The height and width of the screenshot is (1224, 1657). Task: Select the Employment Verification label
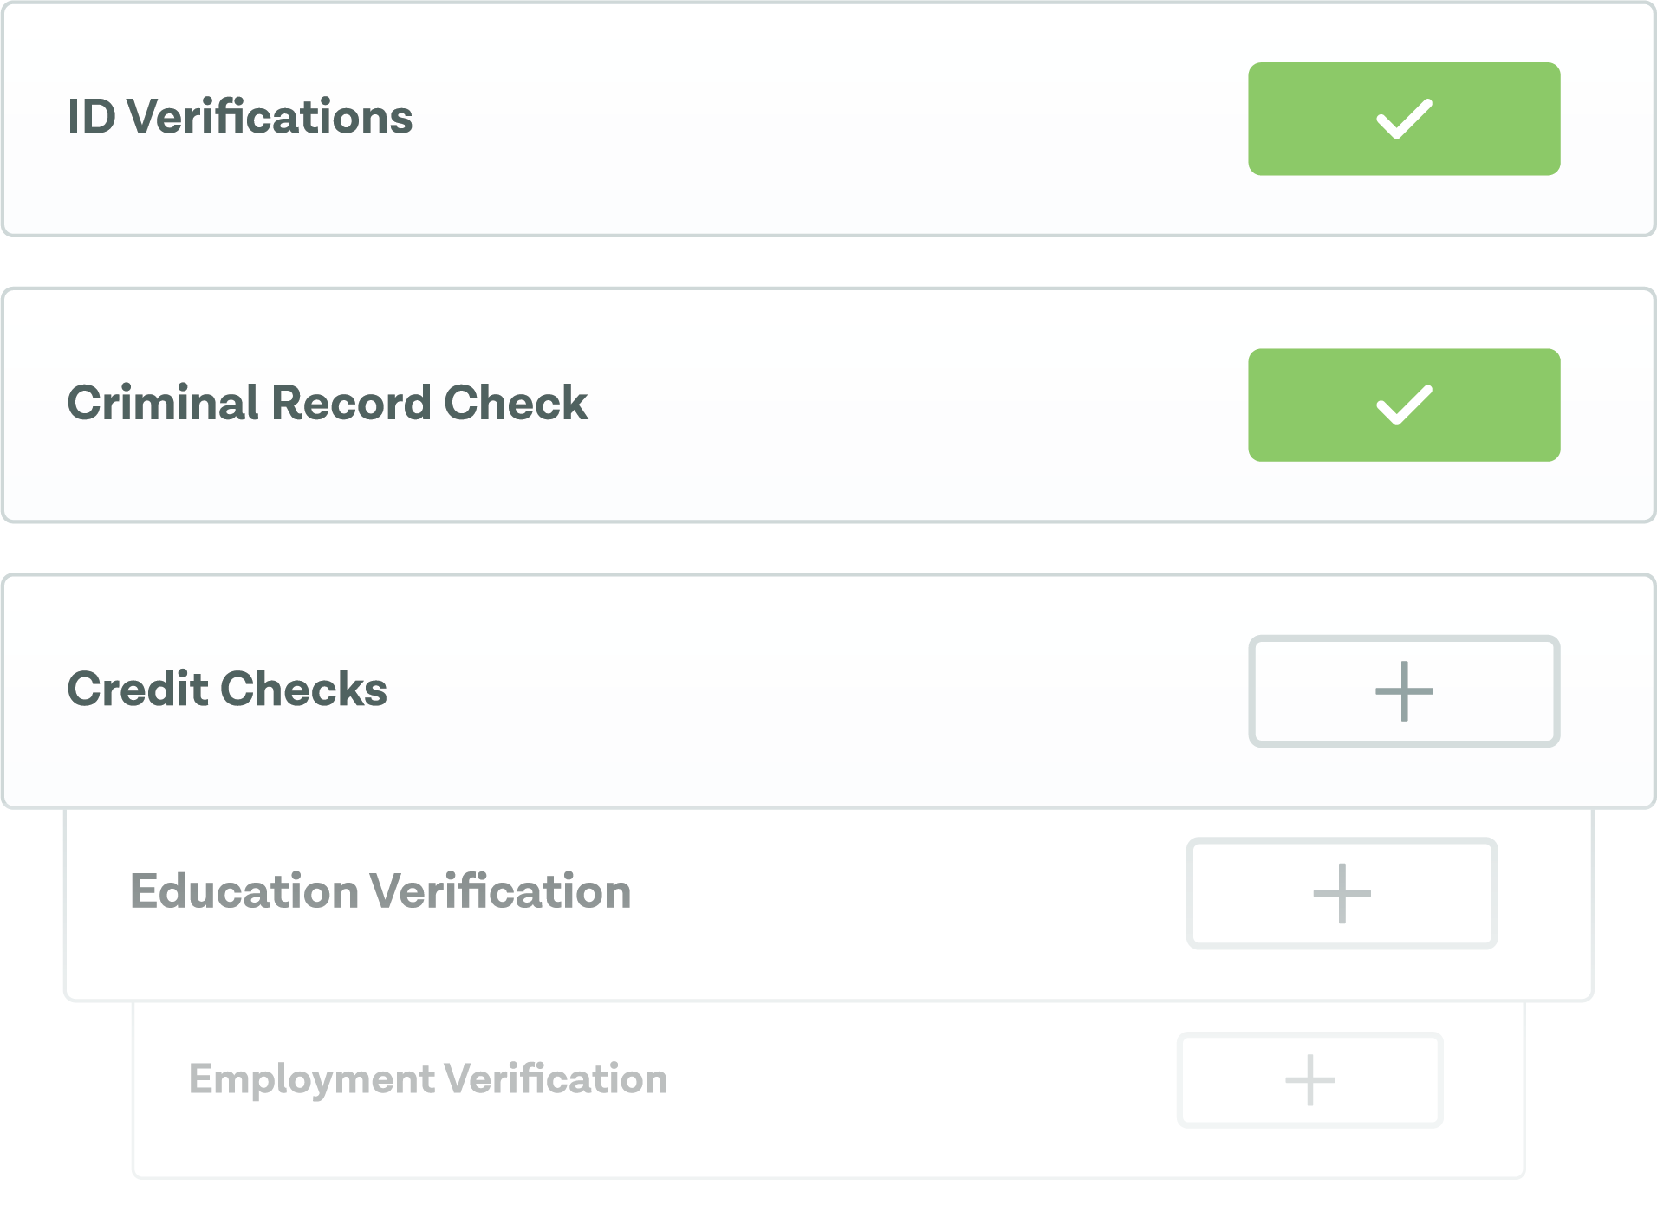(x=428, y=1079)
